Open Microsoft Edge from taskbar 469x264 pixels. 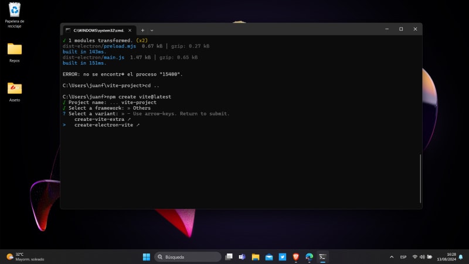(310, 257)
